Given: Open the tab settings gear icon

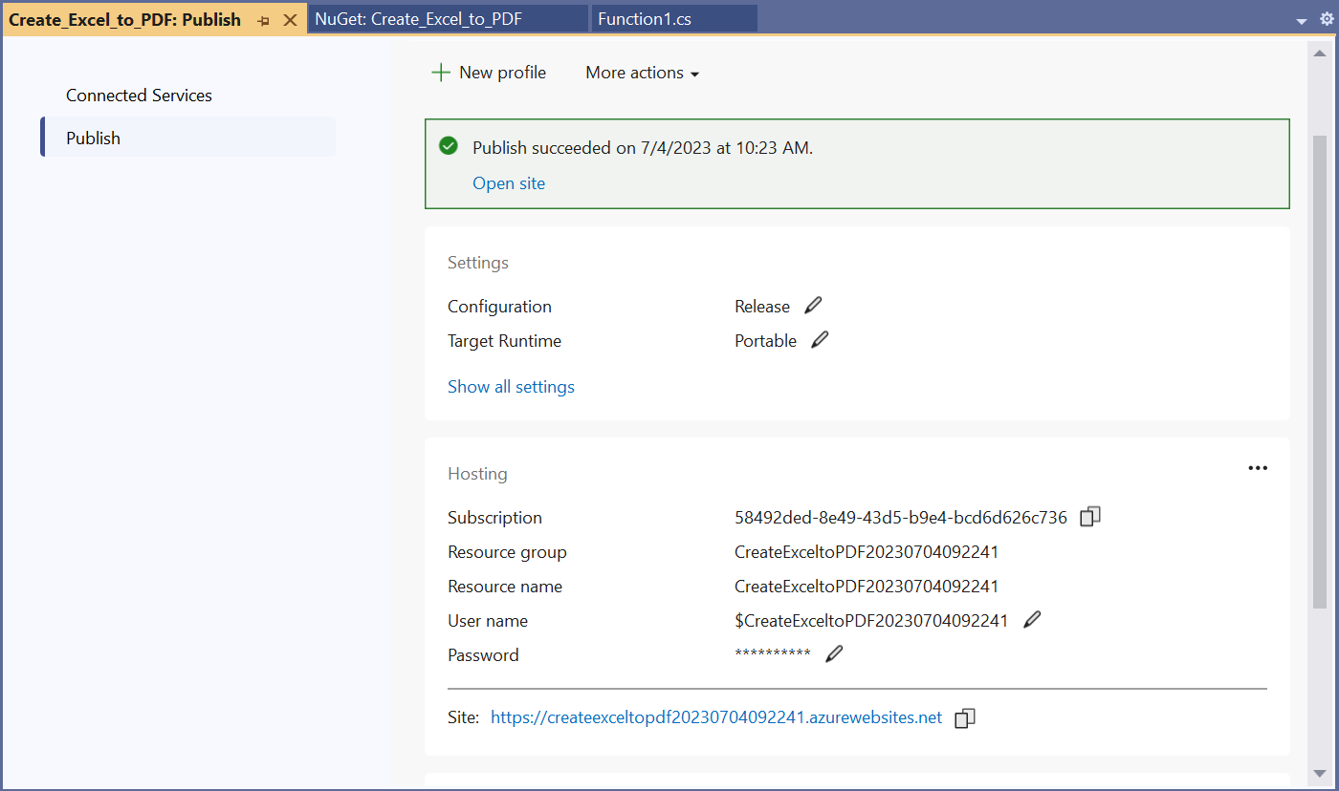Looking at the screenshot, I should coord(1326,19).
